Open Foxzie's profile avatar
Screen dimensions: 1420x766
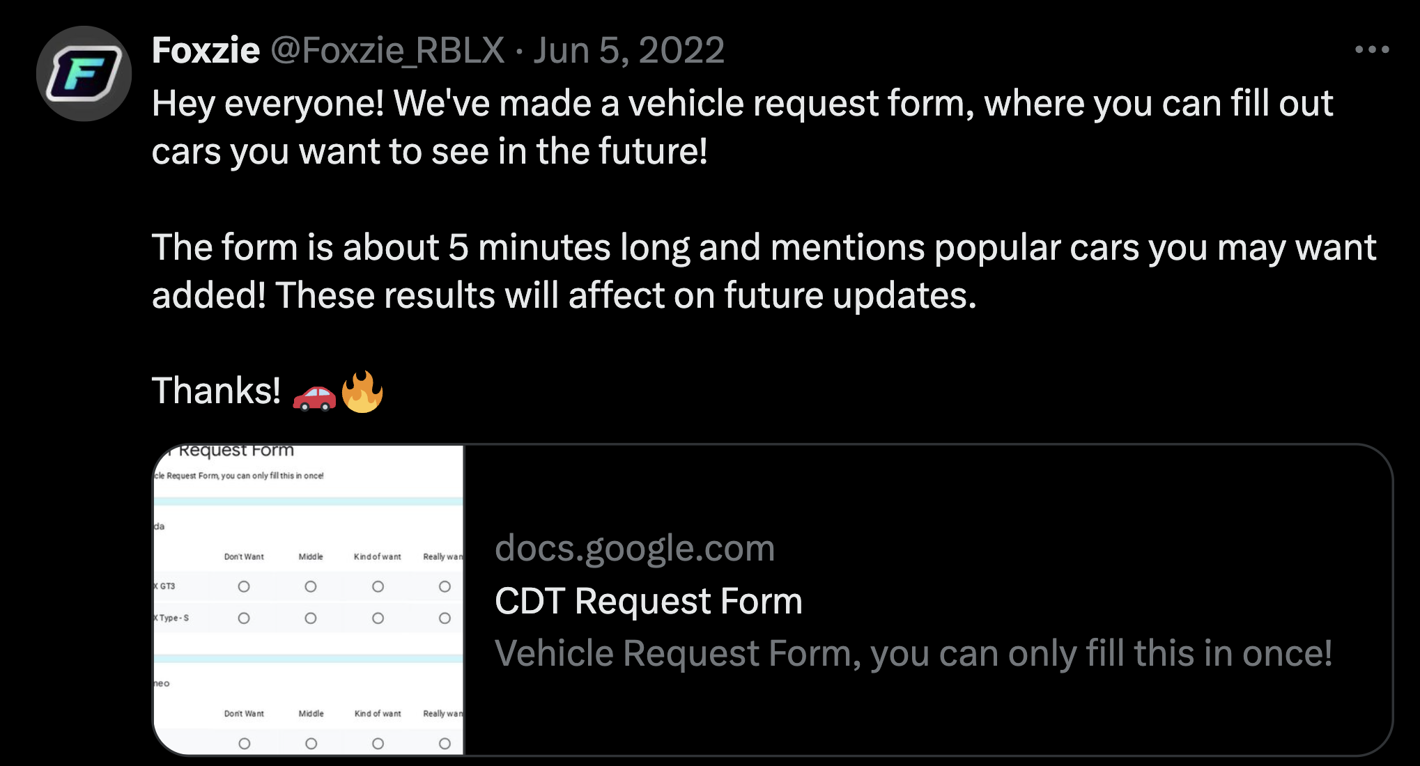(84, 74)
